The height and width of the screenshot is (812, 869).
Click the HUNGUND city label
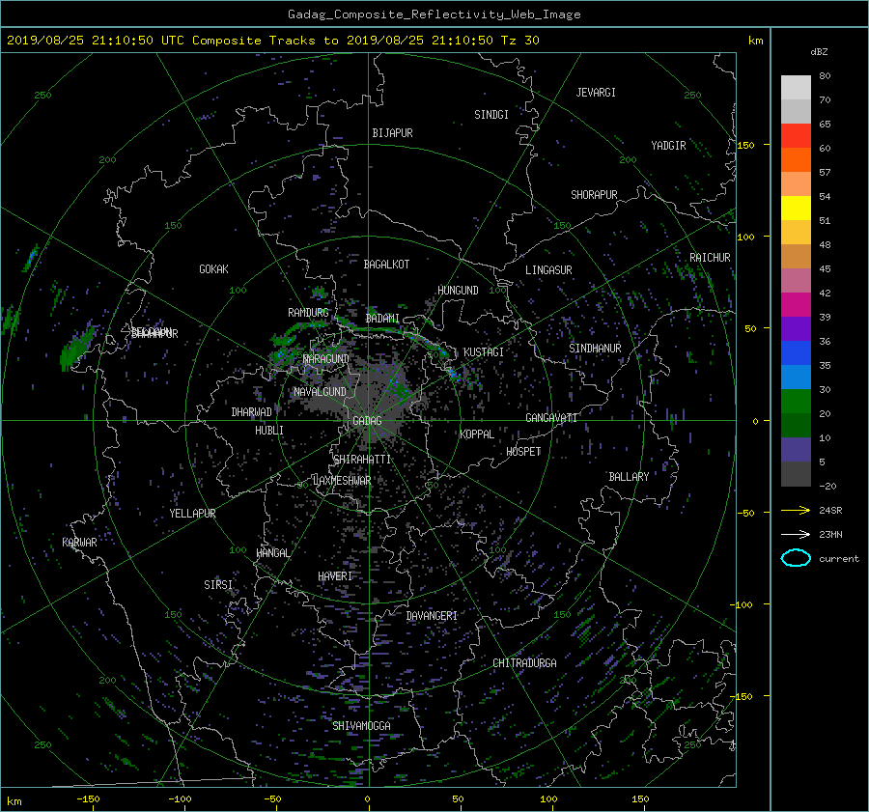click(458, 291)
